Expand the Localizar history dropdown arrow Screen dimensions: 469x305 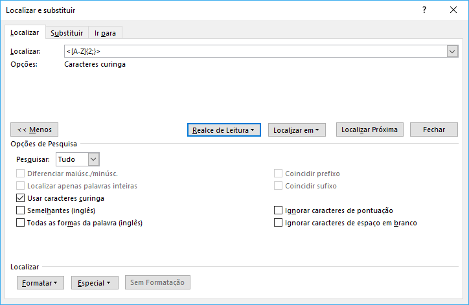point(452,51)
